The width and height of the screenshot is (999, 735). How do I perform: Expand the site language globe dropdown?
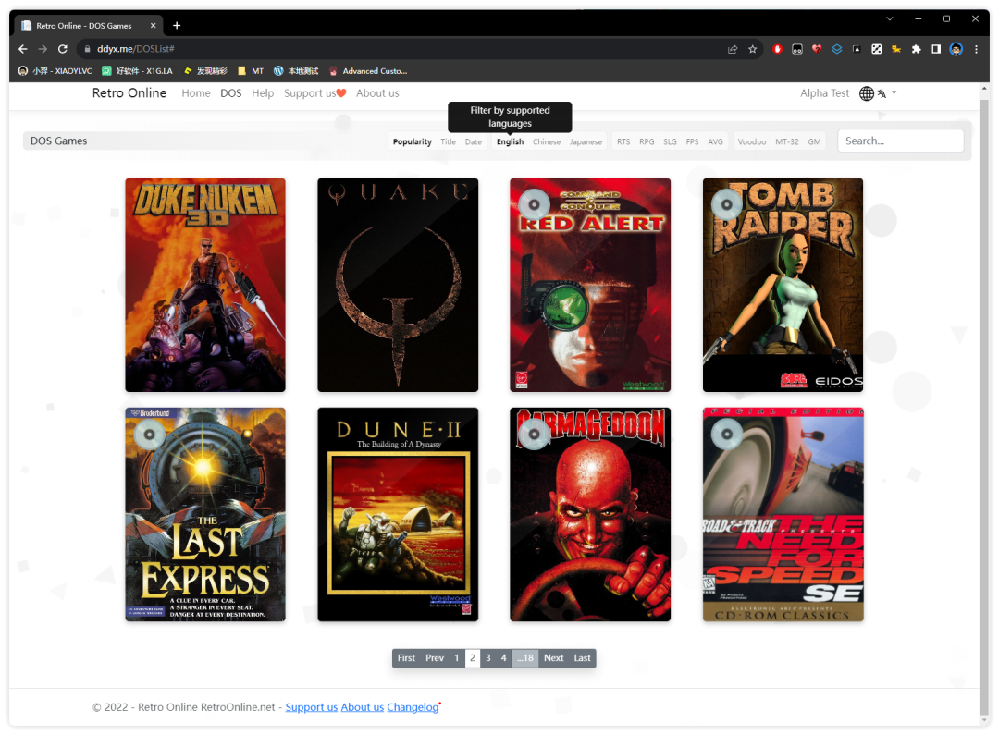pyautogui.click(x=878, y=93)
